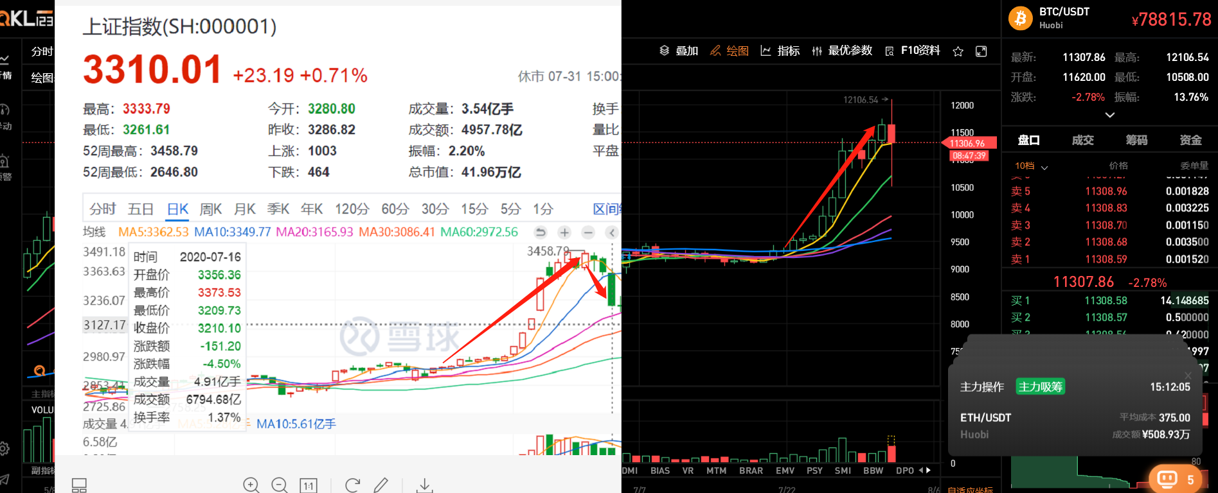This screenshot has height=493, width=1218.
Task: Select the 日K chart period
Action: pos(177,209)
